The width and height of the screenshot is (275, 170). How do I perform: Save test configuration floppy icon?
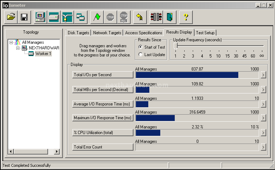(x=24, y=17)
